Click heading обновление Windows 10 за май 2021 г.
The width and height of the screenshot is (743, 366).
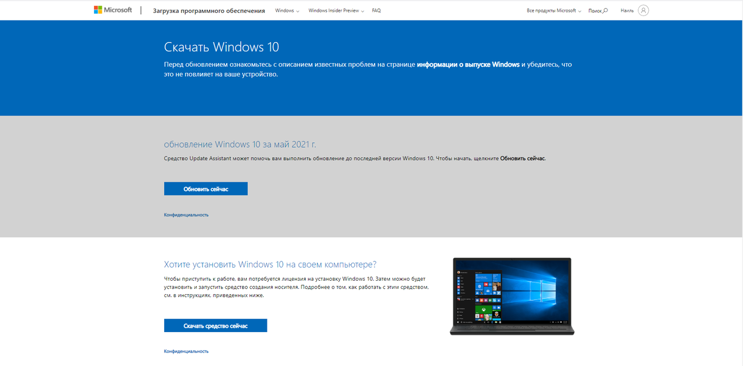coord(240,144)
